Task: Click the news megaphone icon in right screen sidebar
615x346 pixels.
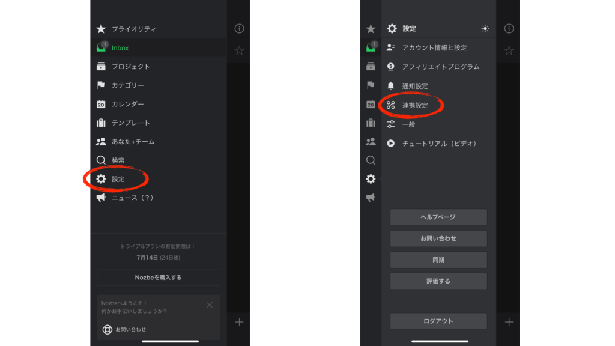Action: pyautogui.click(x=371, y=197)
